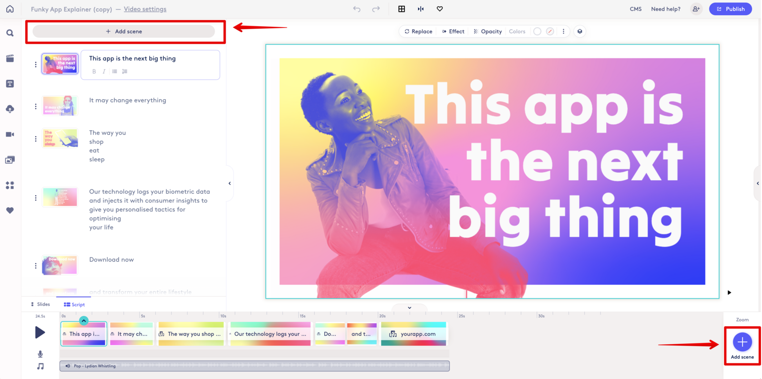Open menu for "The way you shop" scene
Image resolution: width=762 pixels, height=379 pixels.
(36, 139)
